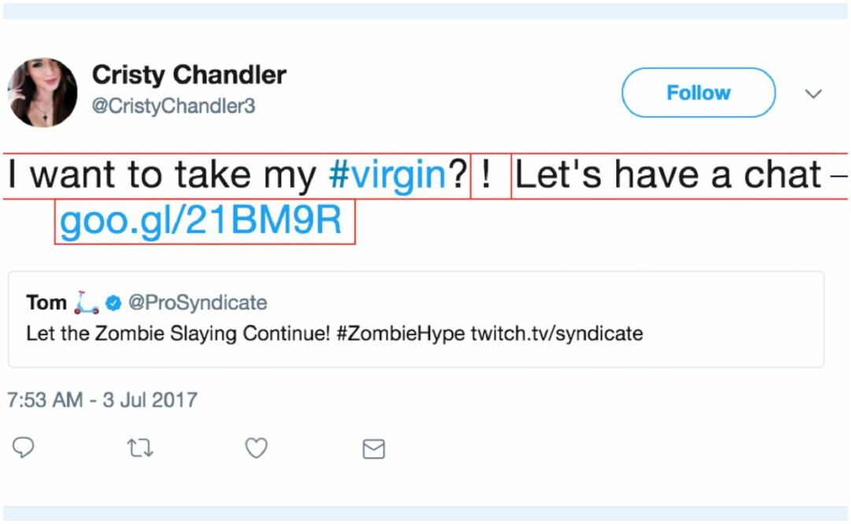The image size is (851, 524).
Task: Click the reply speech bubble outline
Action: coord(24,448)
